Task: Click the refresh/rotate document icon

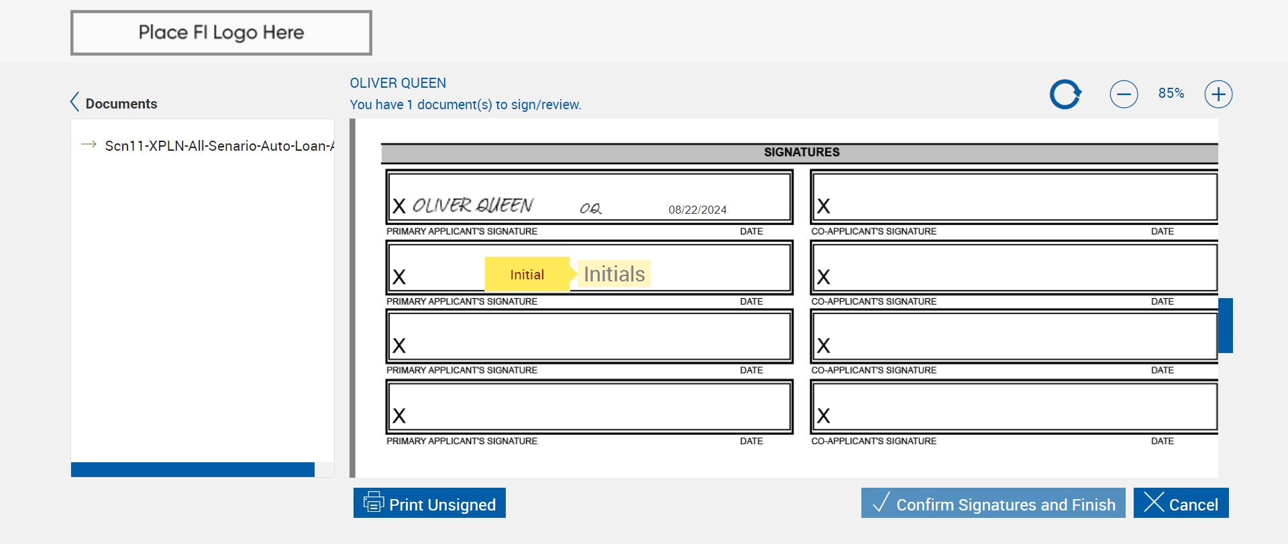Action: [1065, 94]
